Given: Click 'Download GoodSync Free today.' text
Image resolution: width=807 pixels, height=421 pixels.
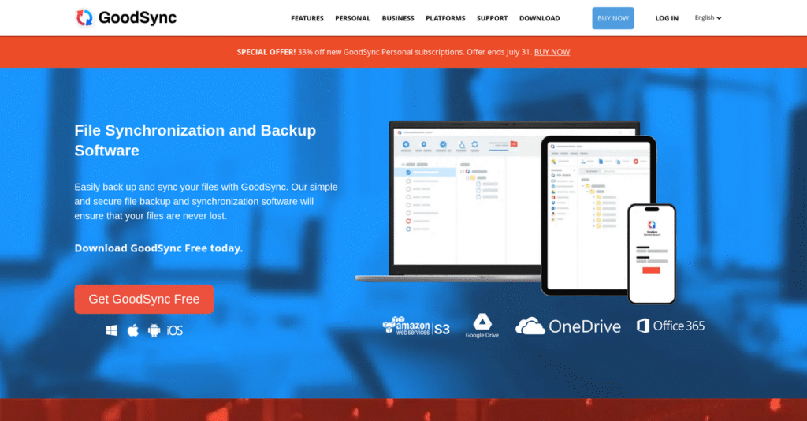Looking at the screenshot, I should (x=158, y=248).
